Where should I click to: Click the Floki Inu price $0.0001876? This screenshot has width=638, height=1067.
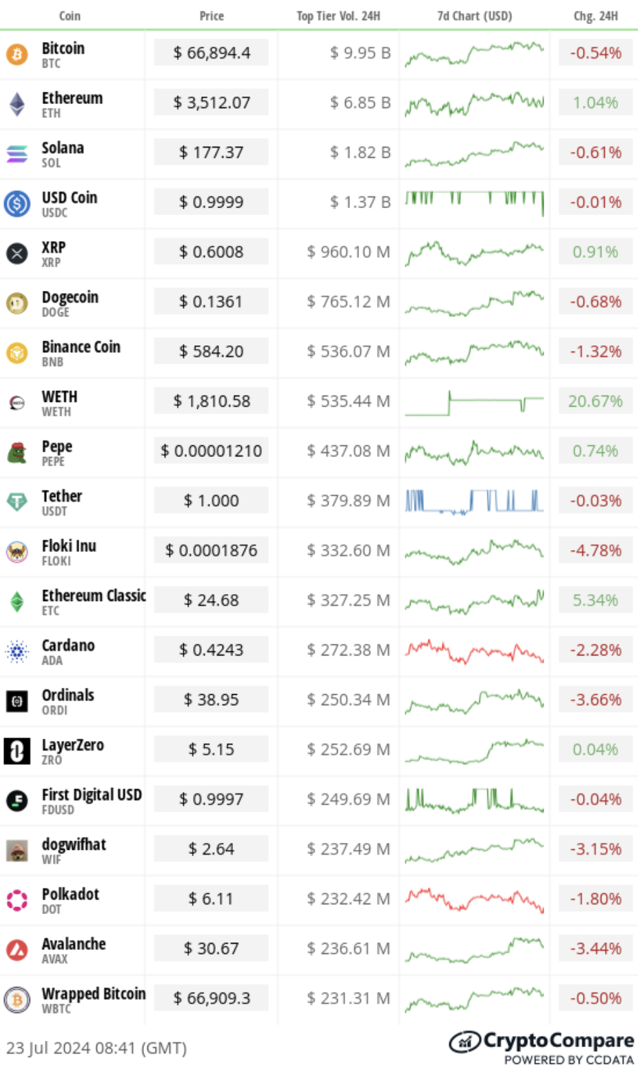coord(212,551)
